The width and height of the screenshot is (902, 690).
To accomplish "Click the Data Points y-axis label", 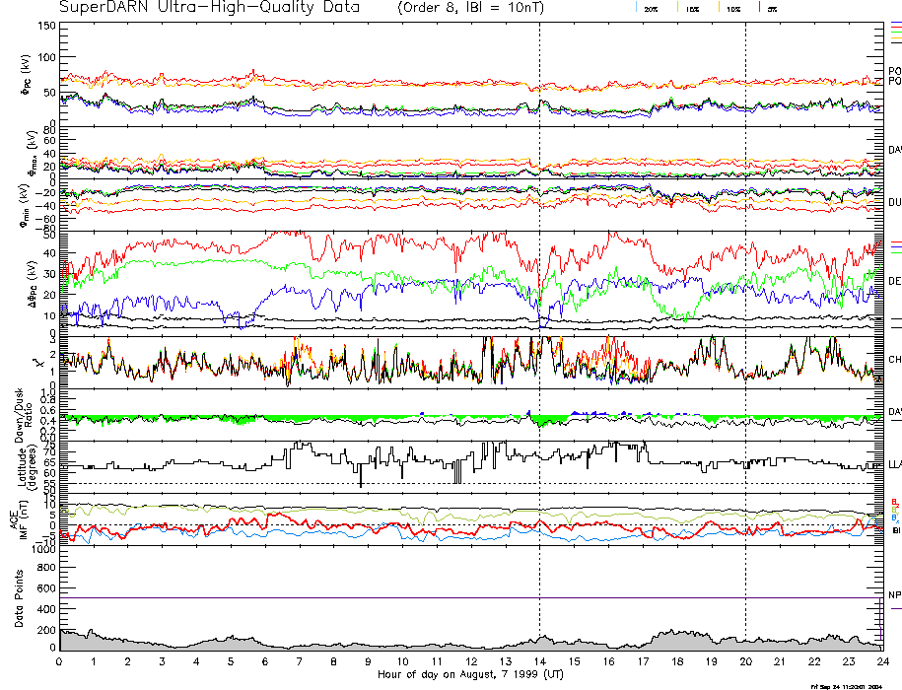I will coord(19,598).
